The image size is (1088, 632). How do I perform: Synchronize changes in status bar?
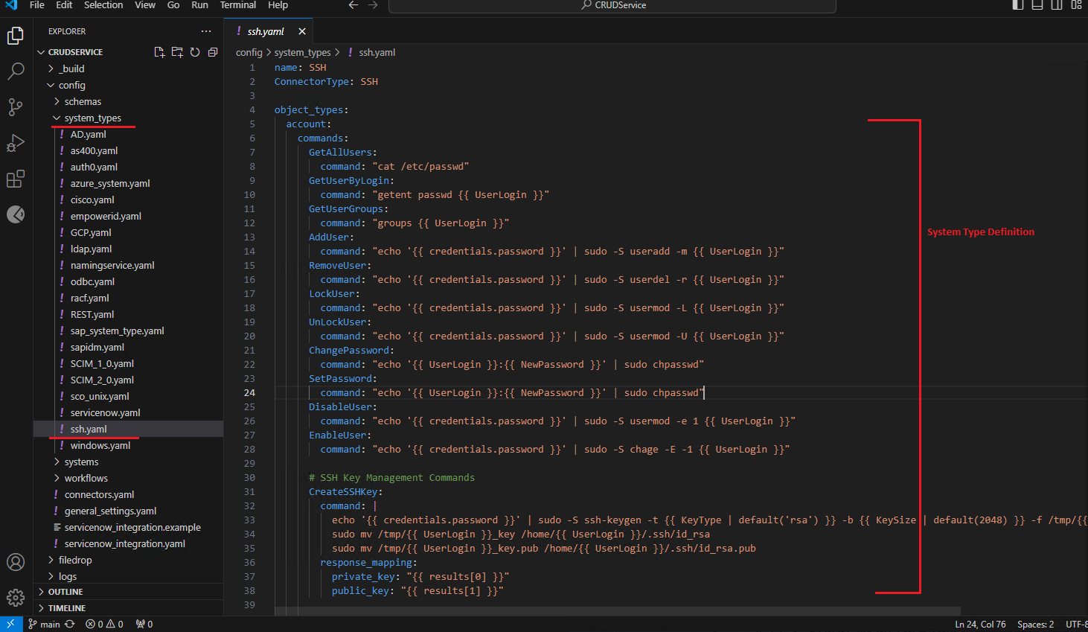[x=70, y=624]
